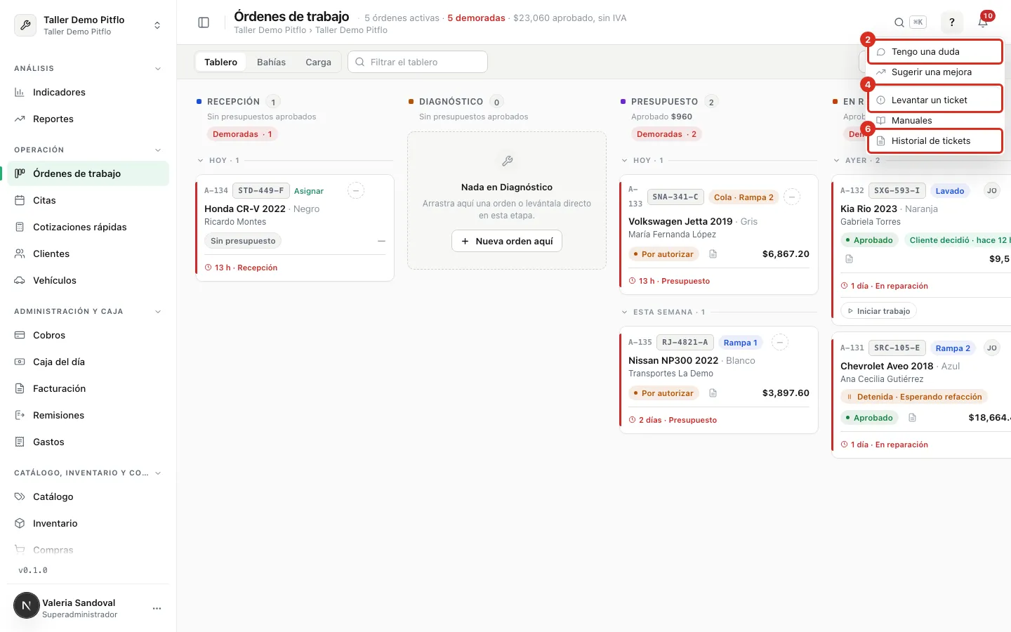The width and height of the screenshot is (1011, 632).
Task: Open Gastos section
Action: (88, 442)
